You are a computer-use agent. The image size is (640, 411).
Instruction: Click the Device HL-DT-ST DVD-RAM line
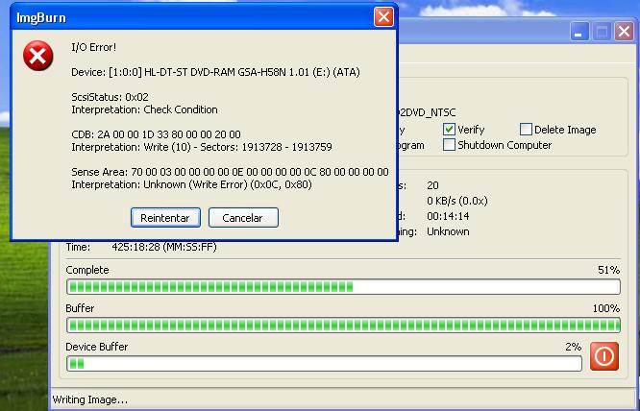[x=215, y=73]
